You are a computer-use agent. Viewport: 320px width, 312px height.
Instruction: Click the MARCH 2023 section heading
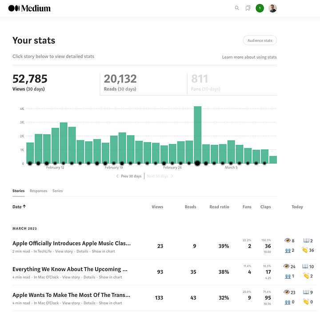[x=24, y=228]
